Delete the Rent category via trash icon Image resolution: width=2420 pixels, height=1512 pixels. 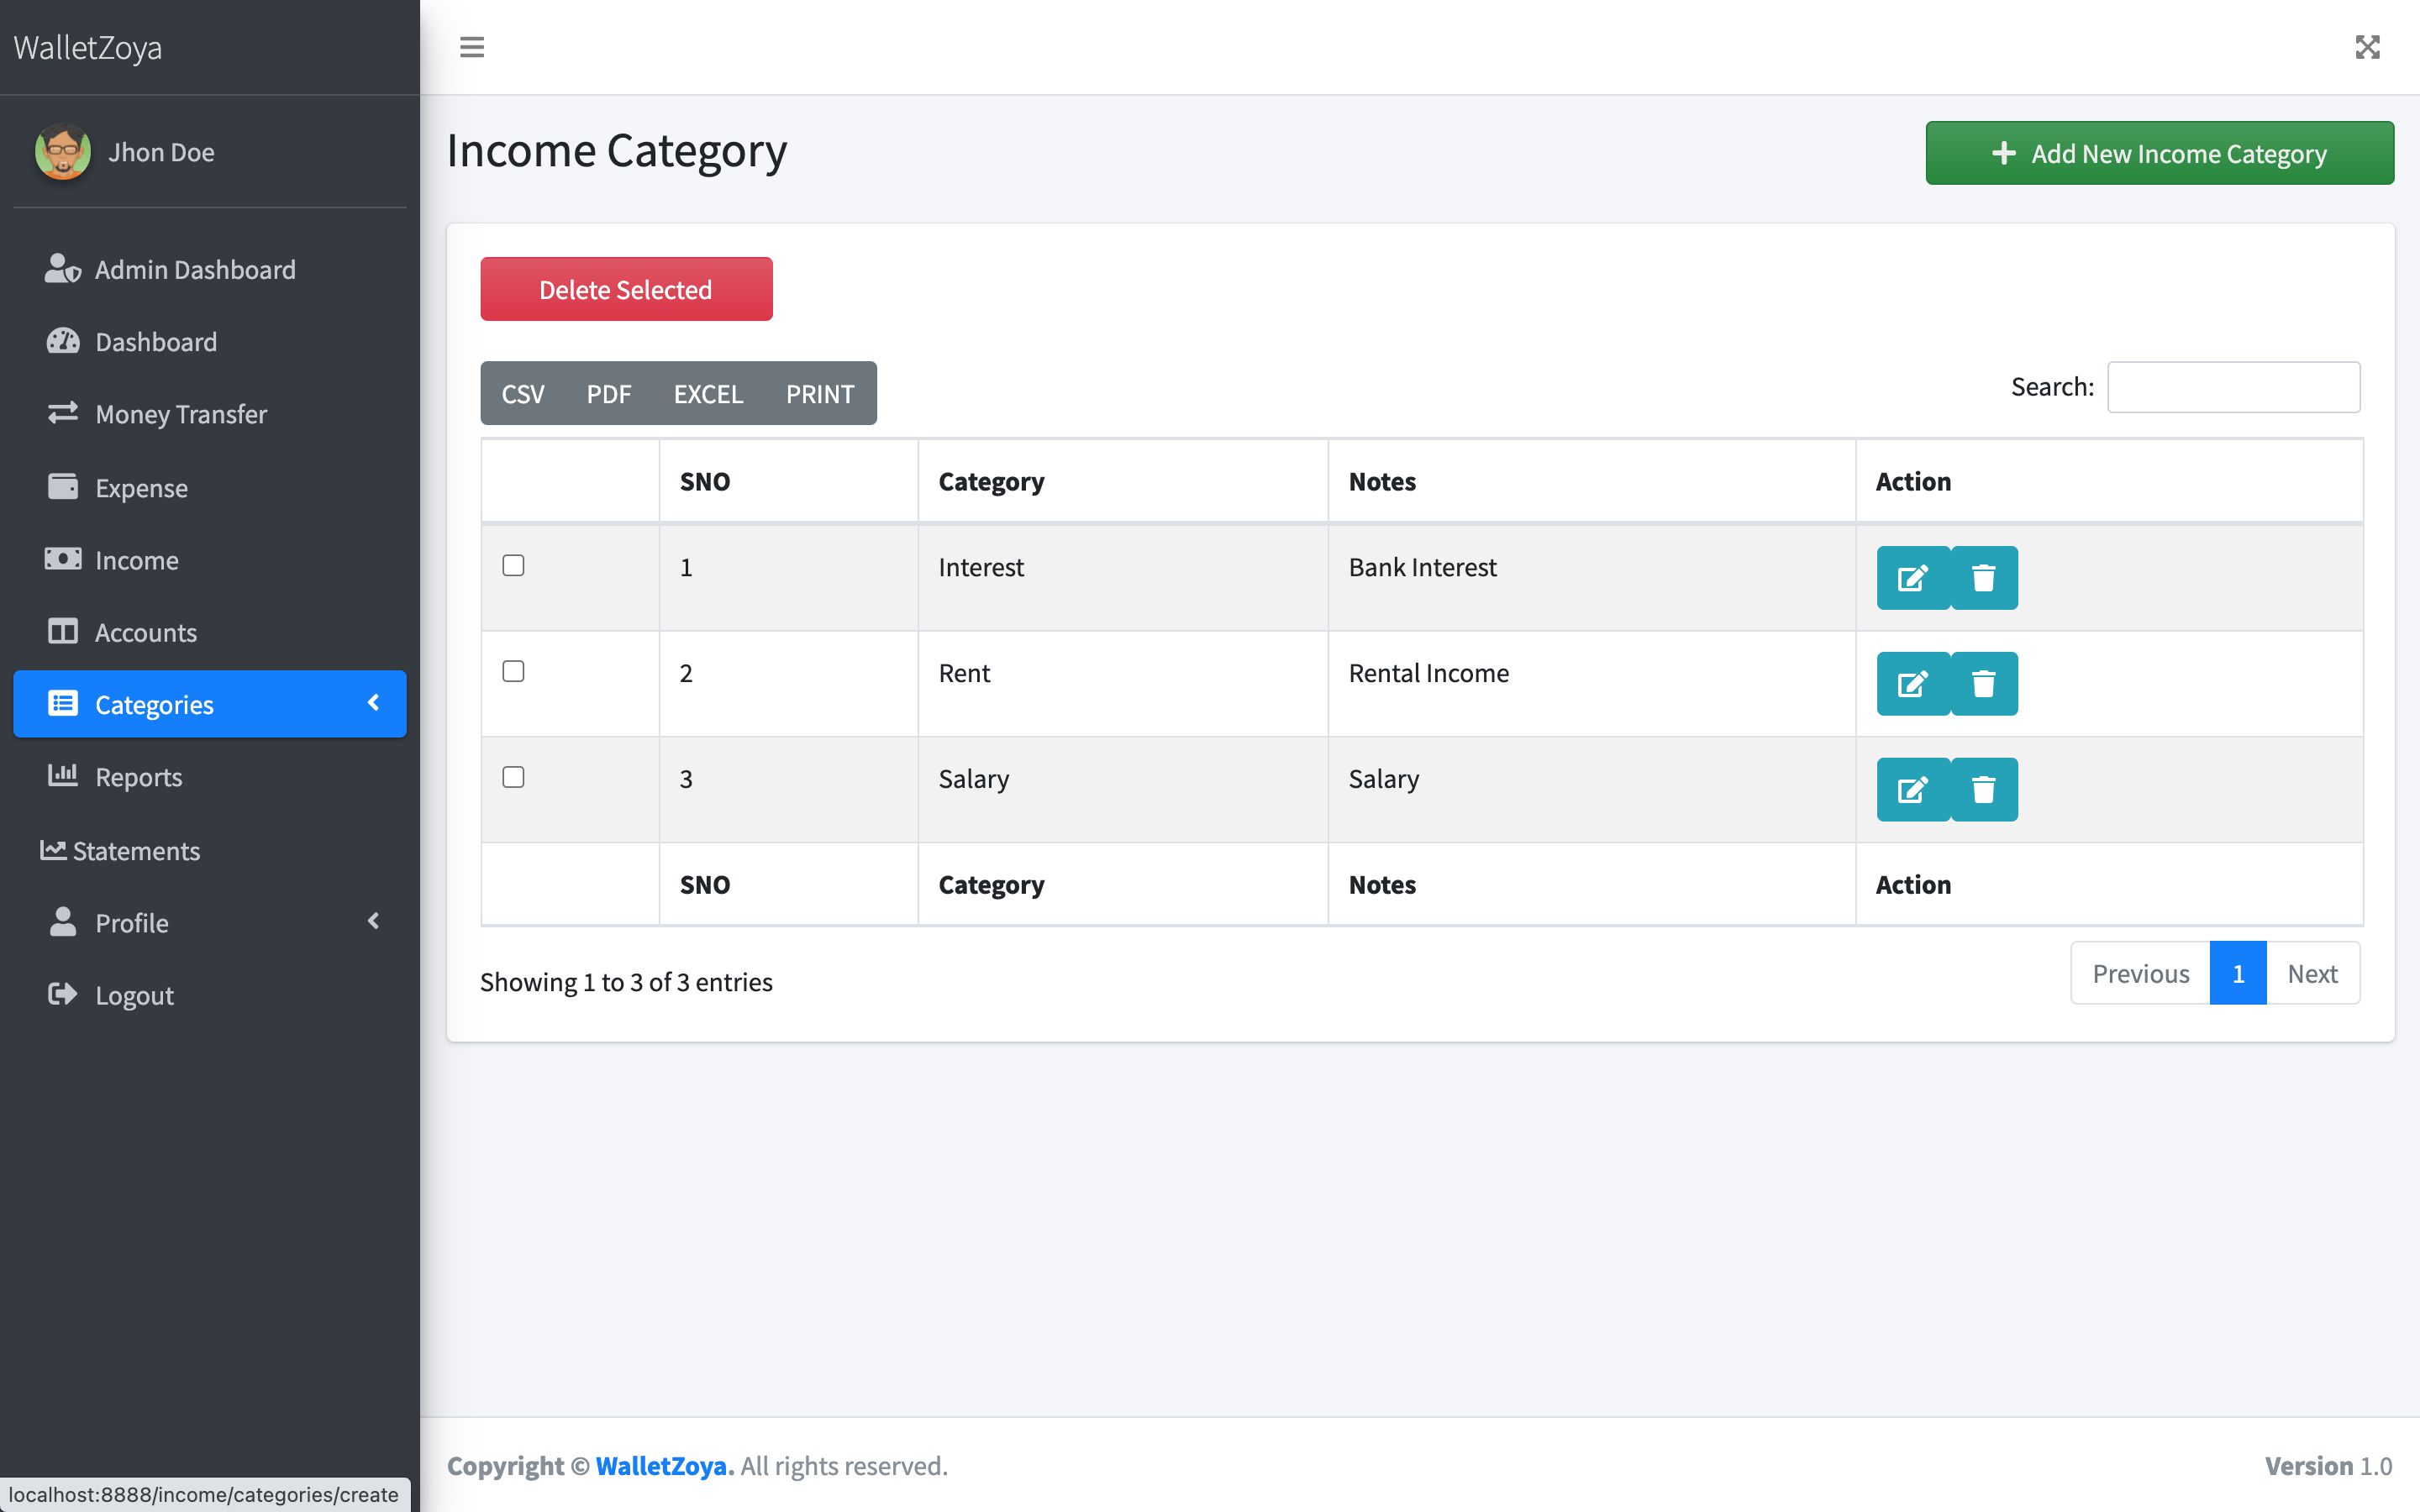[x=1983, y=684]
